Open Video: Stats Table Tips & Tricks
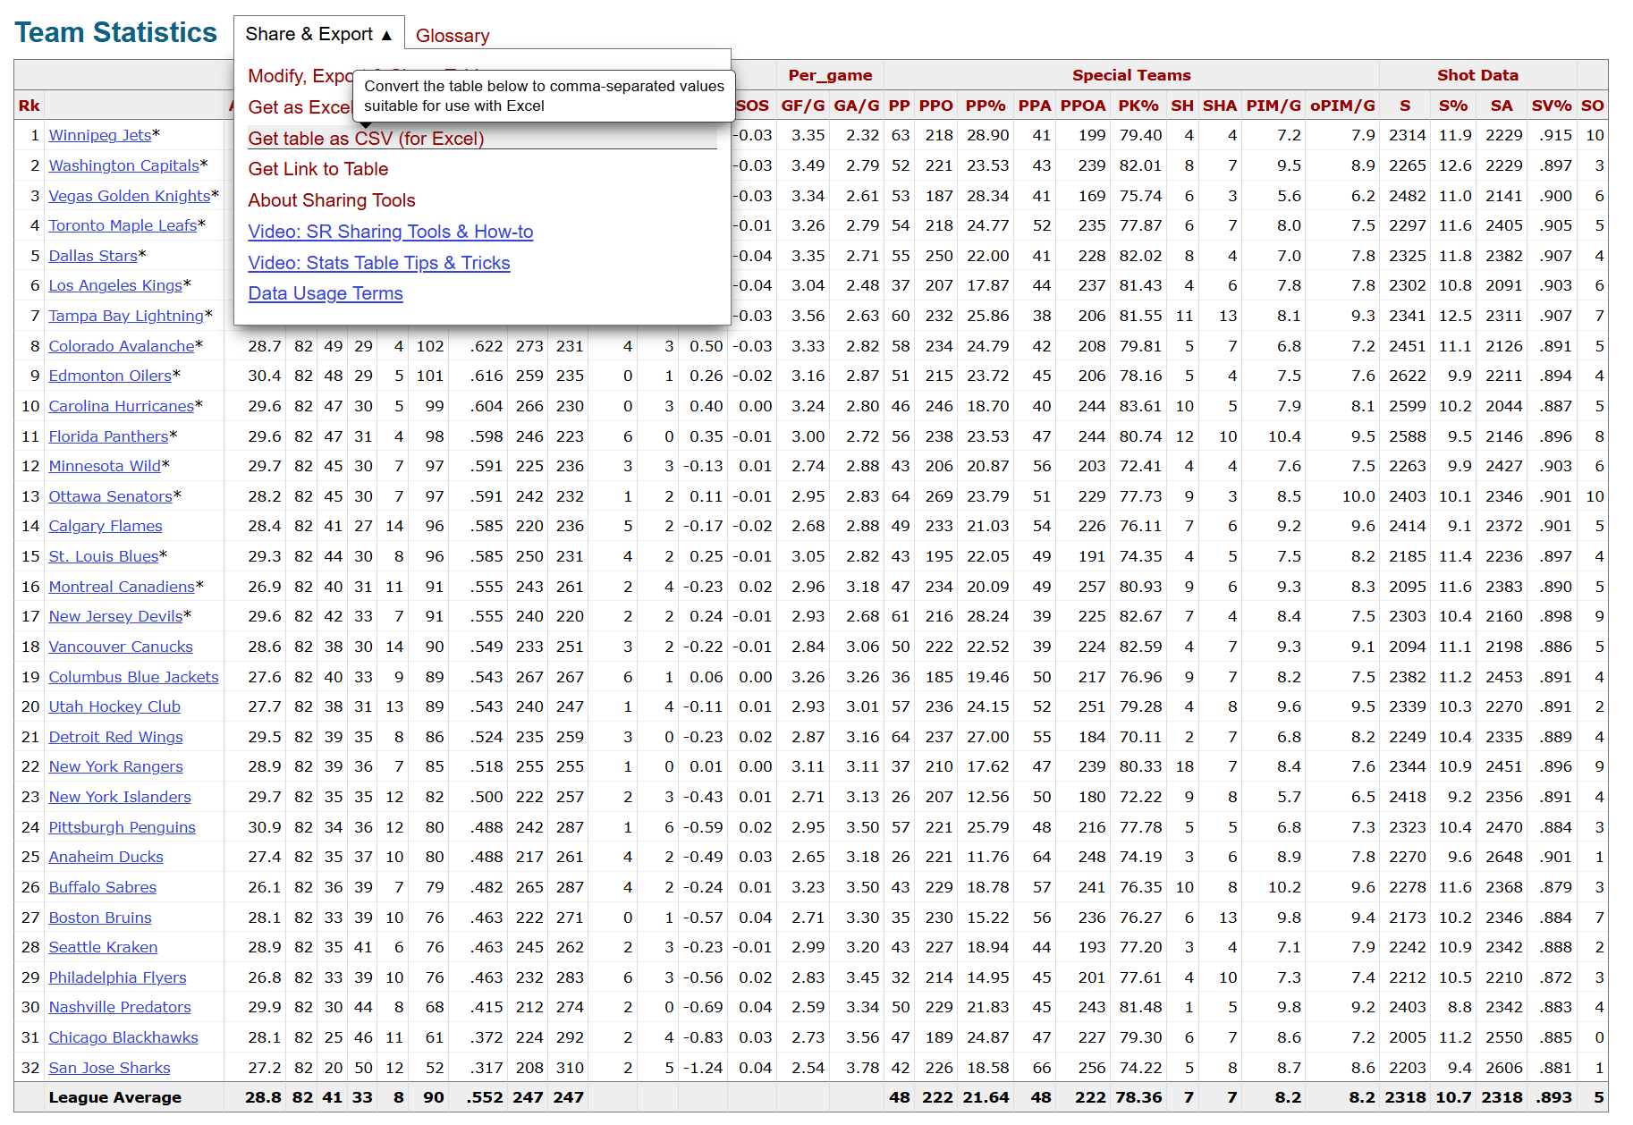This screenshot has width=1633, height=1125. pyautogui.click(x=378, y=263)
